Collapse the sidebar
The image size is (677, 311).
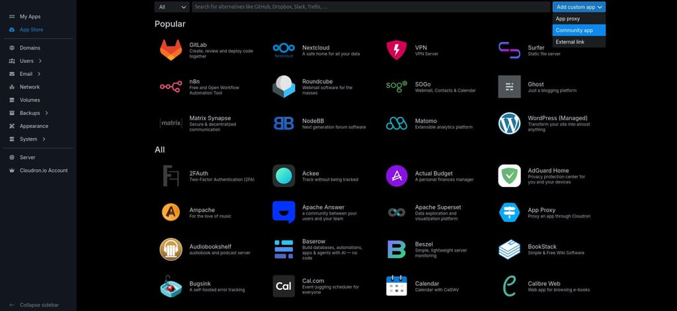pyautogui.click(x=34, y=305)
